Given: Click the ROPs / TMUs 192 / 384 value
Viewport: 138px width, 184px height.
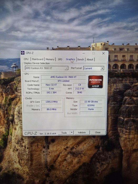Looking at the screenshot, I should (52, 93).
